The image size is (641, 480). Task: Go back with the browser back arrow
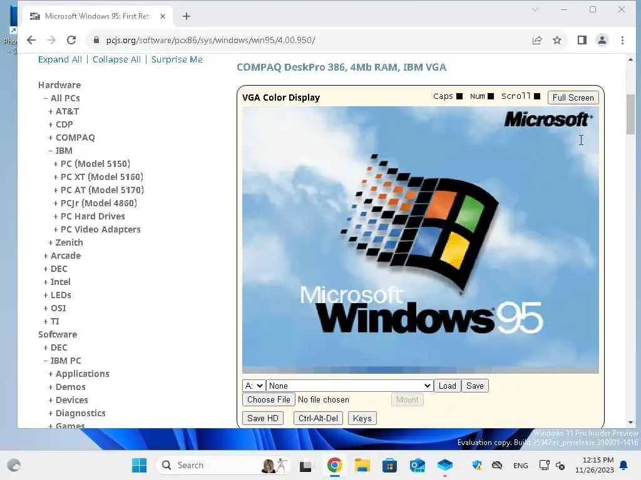[x=31, y=40]
